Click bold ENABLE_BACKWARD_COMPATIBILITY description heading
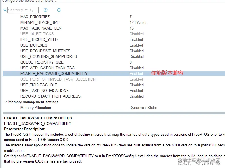225x168 pixels. [x=38, y=118]
